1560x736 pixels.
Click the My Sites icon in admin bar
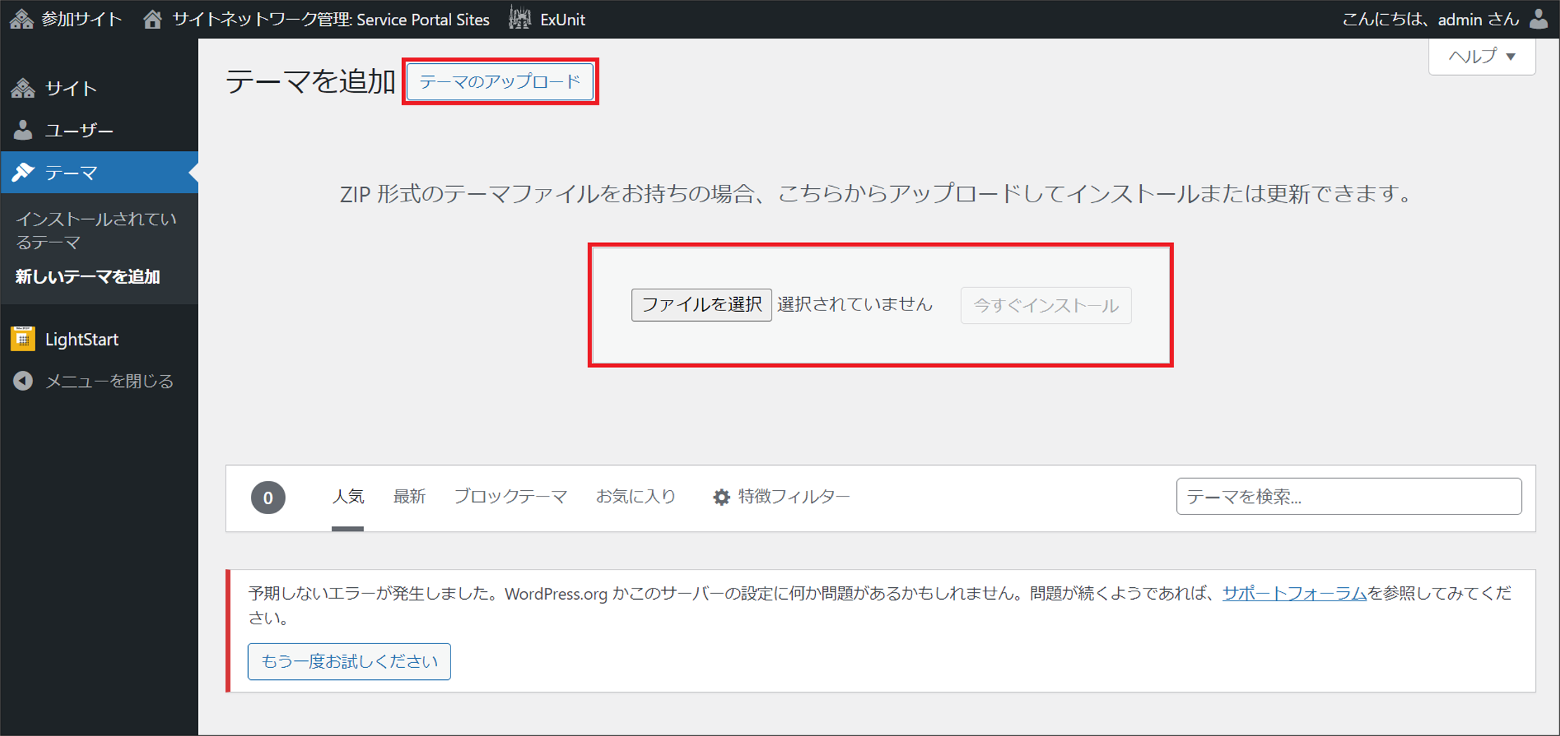pos(22,19)
